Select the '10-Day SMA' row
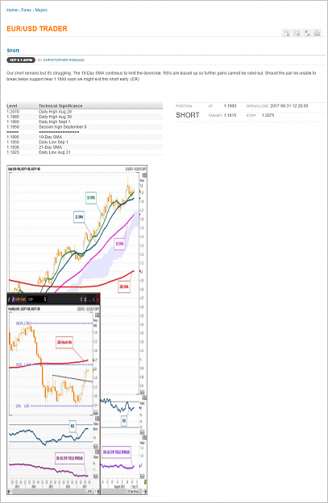 (85, 137)
